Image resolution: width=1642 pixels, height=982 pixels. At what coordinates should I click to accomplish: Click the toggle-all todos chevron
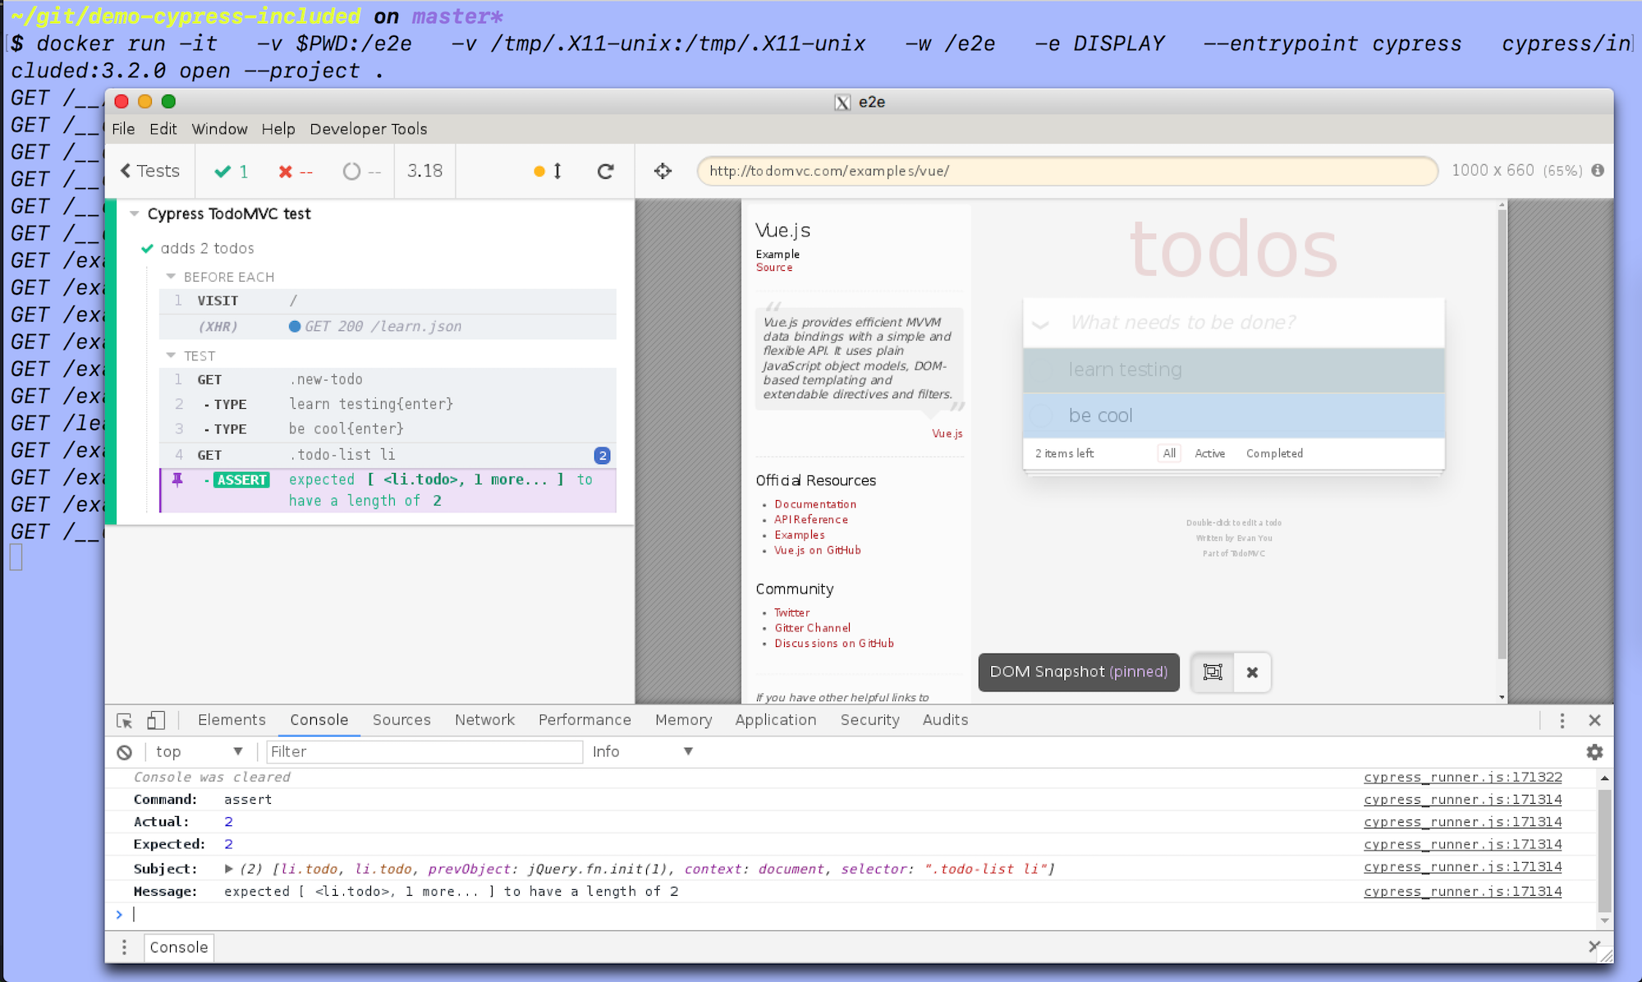point(1040,324)
